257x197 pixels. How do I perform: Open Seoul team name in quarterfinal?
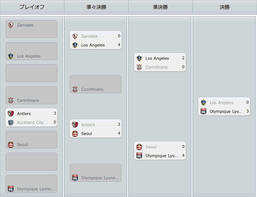point(87,134)
